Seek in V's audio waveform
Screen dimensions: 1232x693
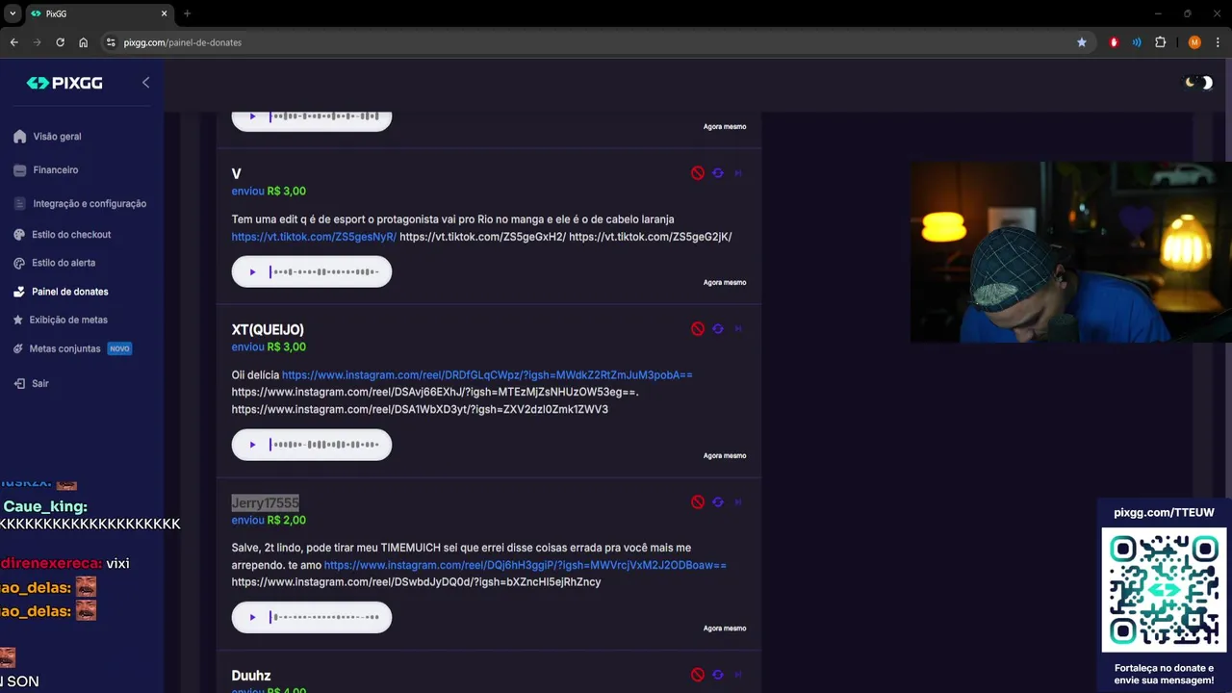point(324,272)
